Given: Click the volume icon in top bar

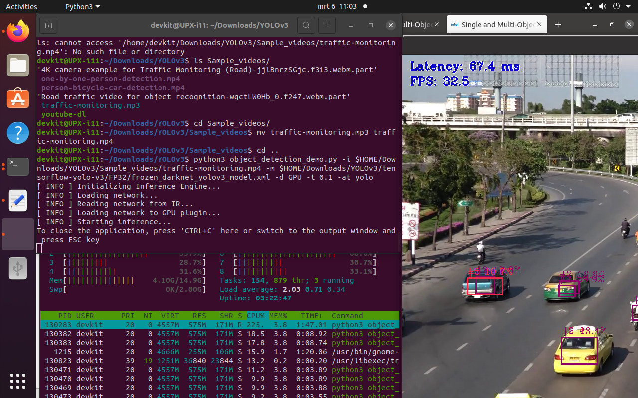Looking at the screenshot, I should coord(603,6).
